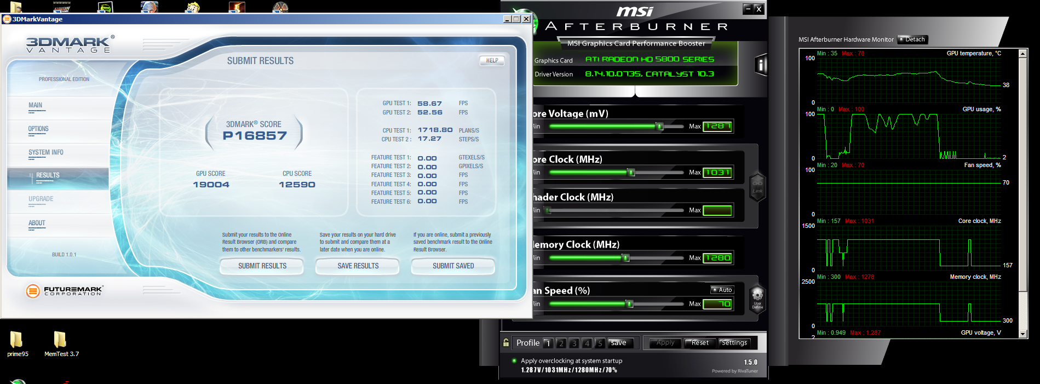Minimize the MSI Afterburner window
This screenshot has height=384, width=1040.
748,9
